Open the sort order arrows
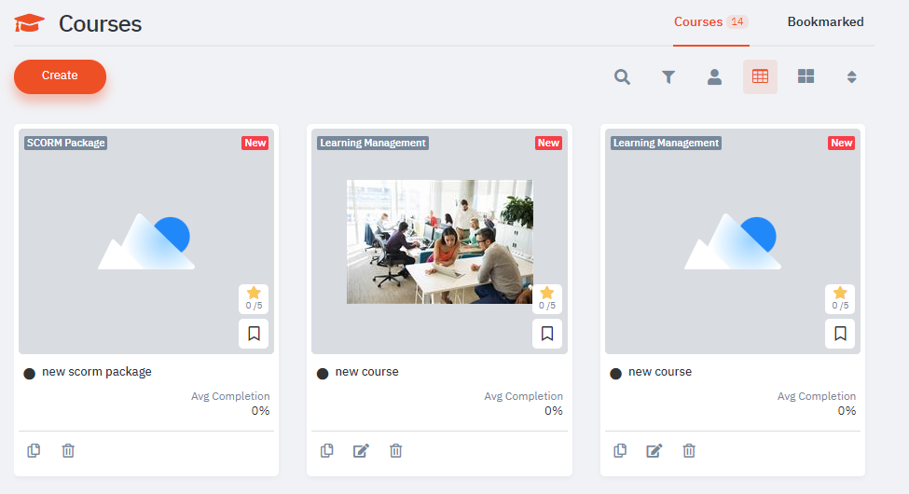 pos(851,76)
